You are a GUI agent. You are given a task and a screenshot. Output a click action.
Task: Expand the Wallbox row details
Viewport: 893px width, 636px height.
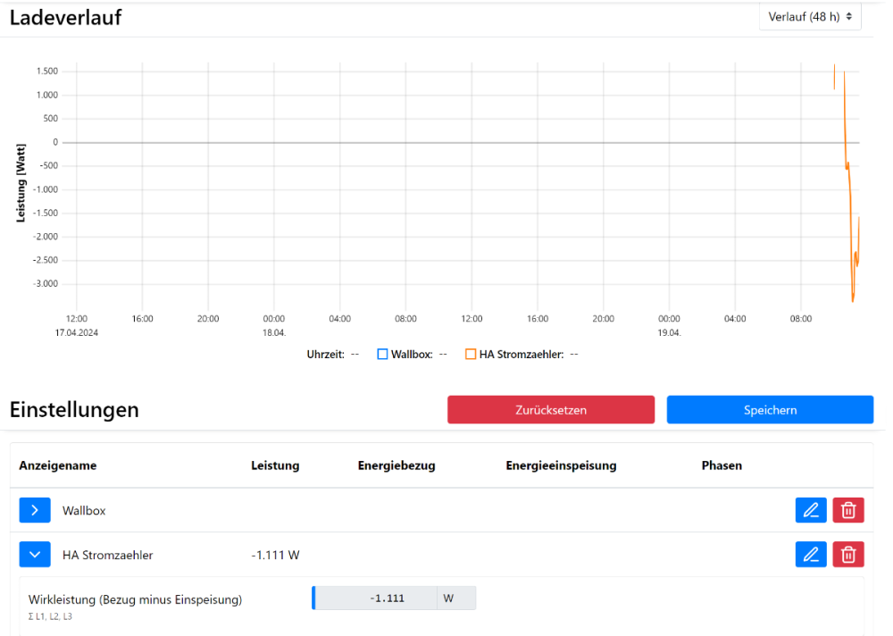pos(35,510)
